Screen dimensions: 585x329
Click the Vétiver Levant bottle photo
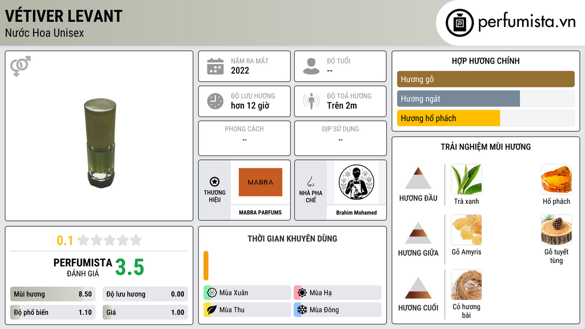pyautogui.click(x=100, y=143)
